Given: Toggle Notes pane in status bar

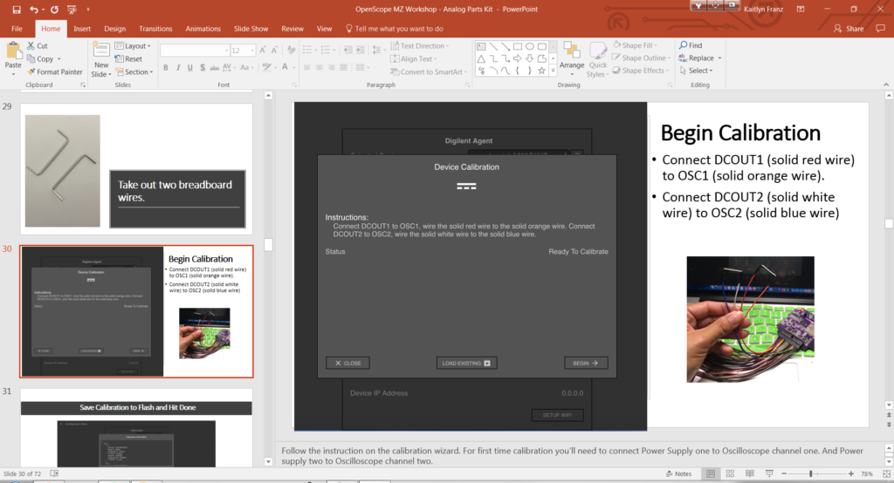Looking at the screenshot, I should tap(678, 474).
